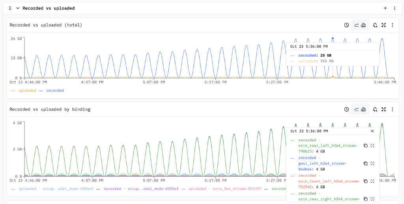Focus on orin_rear_left_h264_stream-790b23 series
This screenshot has height=204, width=404.
(x=372, y=146)
